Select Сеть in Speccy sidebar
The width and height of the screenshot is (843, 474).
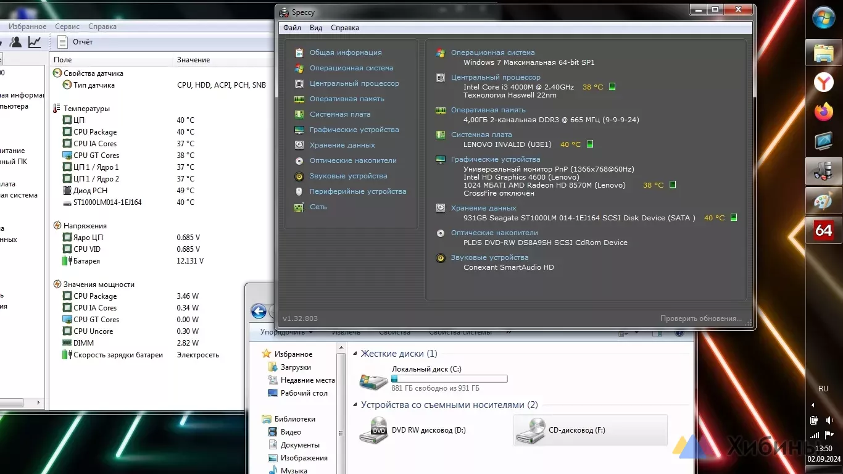pos(318,207)
